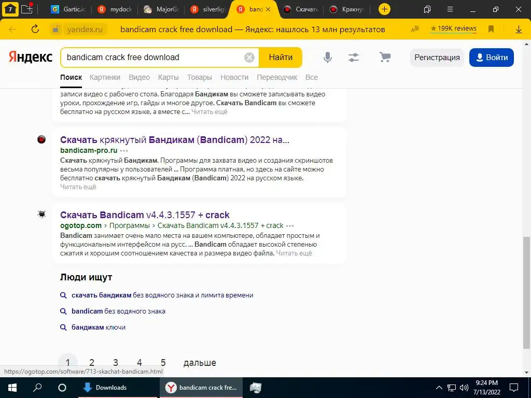Open the bookmarks panel icon in the title bar
Image resolution: width=531 pixels, height=398 pixels.
[427, 9]
